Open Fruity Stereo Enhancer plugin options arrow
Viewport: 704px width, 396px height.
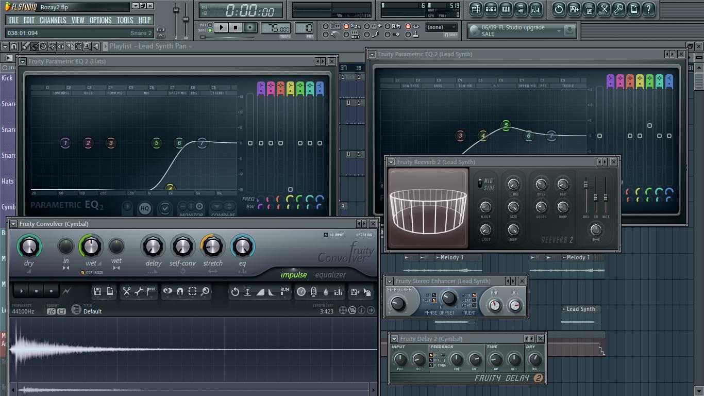(x=390, y=281)
